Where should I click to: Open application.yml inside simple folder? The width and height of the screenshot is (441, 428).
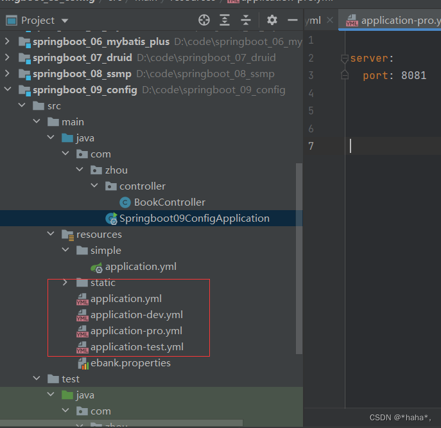click(141, 266)
